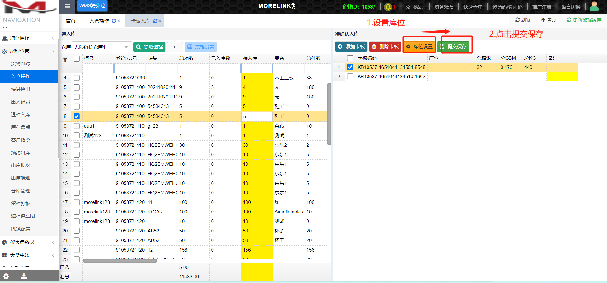This screenshot has width=607, height=283.
Task: Click the notification bell icon
Action: pos(388,7)
